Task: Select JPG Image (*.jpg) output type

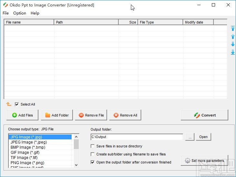Action: tap(40, 137)
